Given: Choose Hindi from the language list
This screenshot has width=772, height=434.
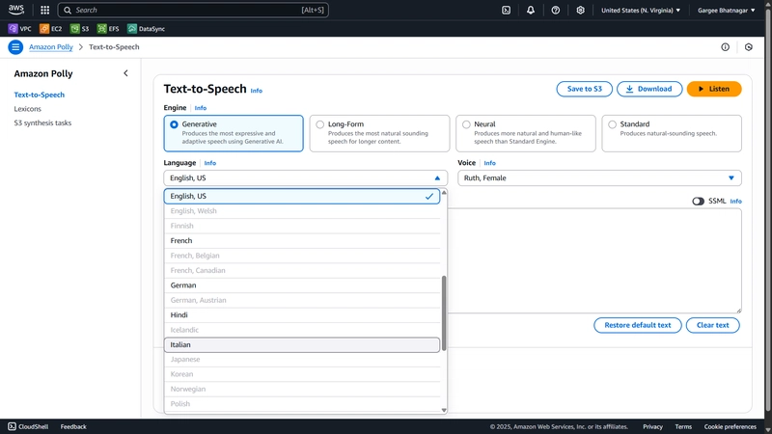Looking at the screenshot, I should click(302, 315).
